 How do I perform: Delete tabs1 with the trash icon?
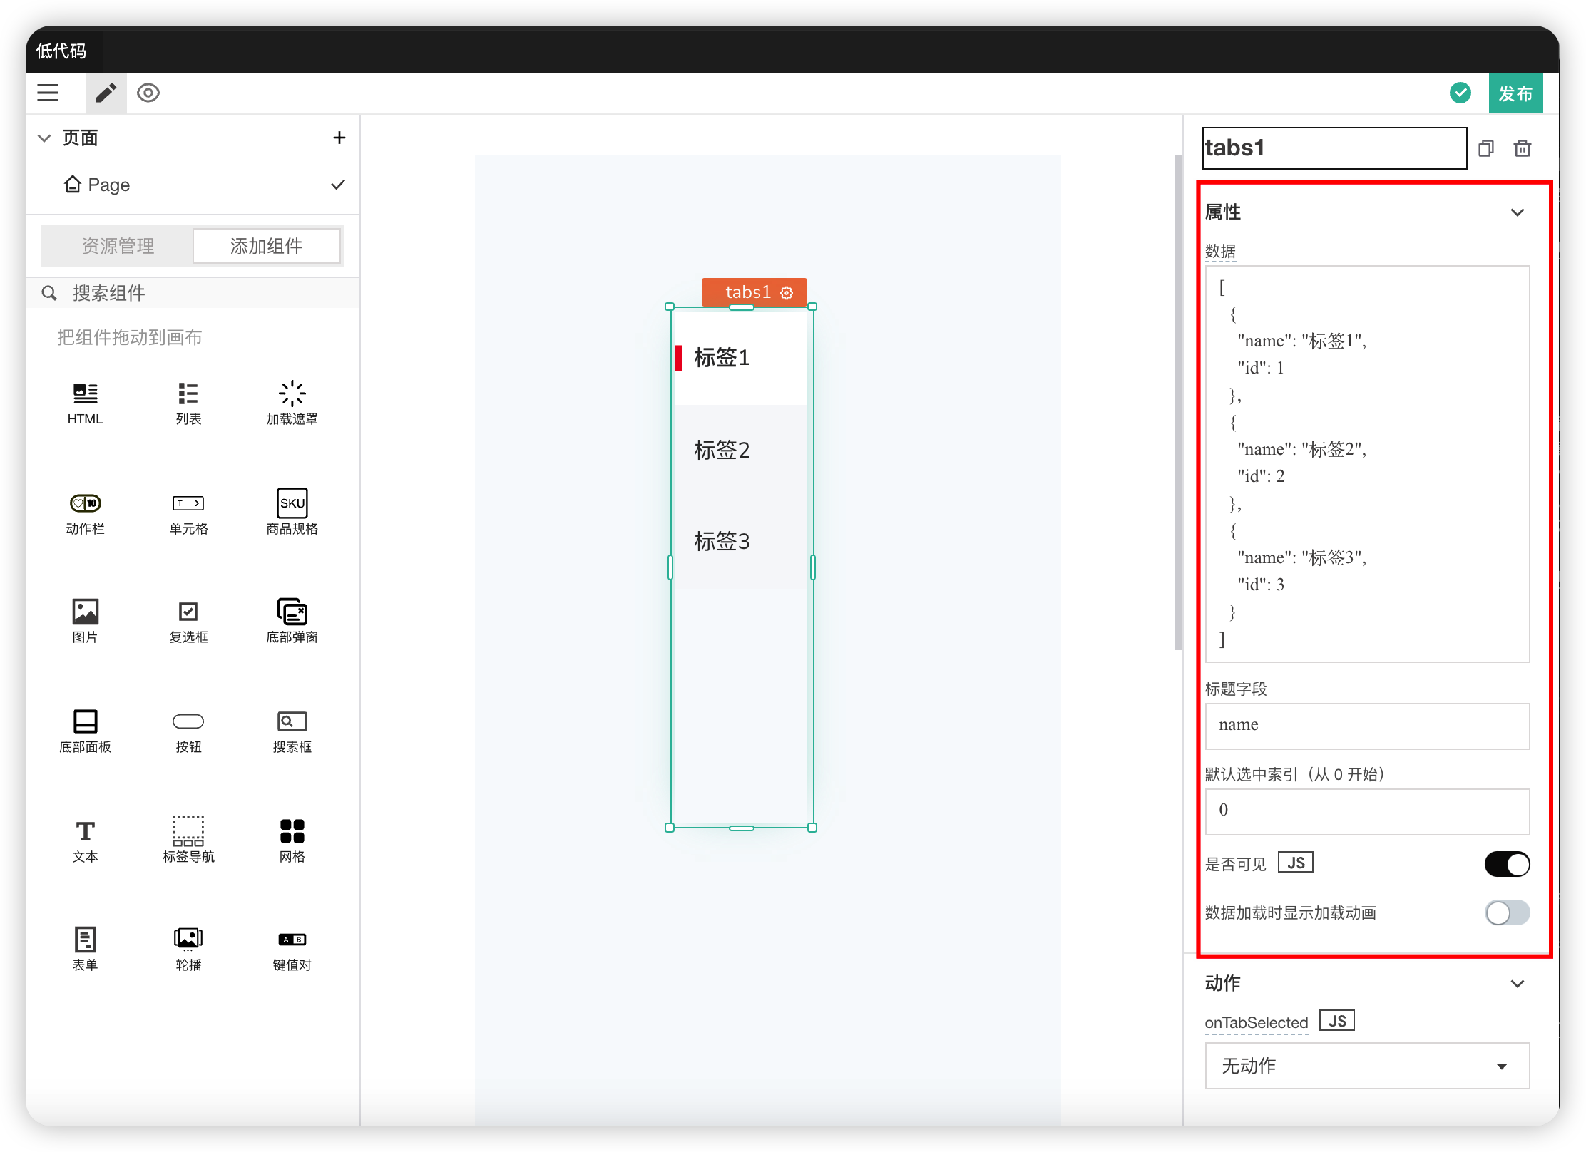pos(1523,148)
